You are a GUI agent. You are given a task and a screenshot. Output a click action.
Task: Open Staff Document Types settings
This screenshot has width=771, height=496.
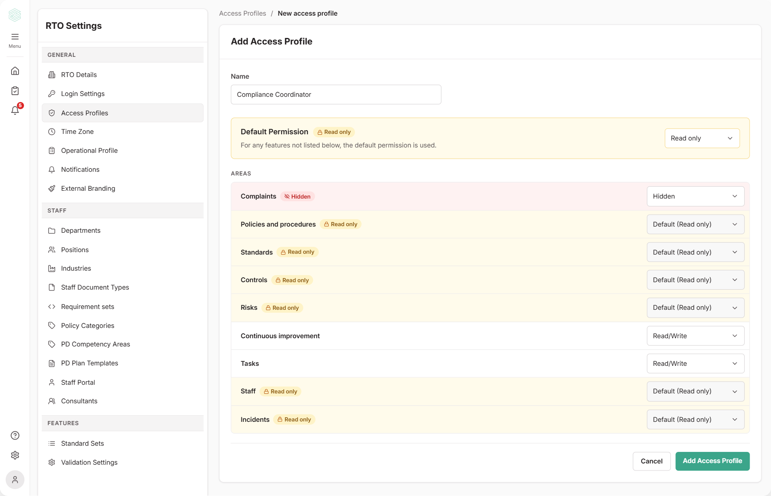point(123,287)
